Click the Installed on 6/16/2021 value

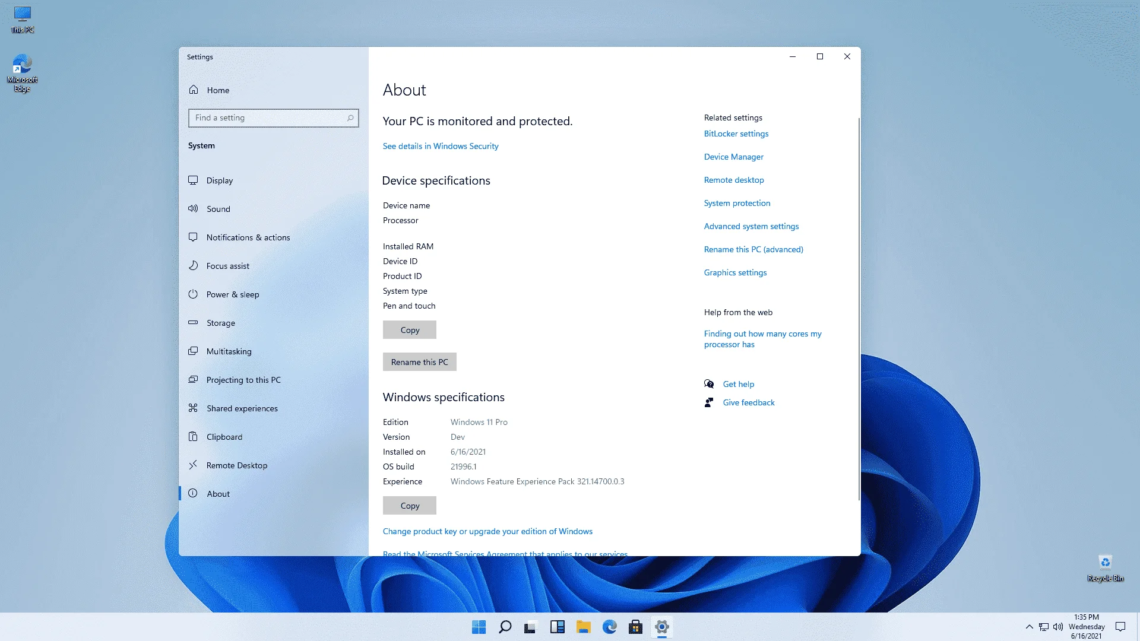[x=468, y=452]
